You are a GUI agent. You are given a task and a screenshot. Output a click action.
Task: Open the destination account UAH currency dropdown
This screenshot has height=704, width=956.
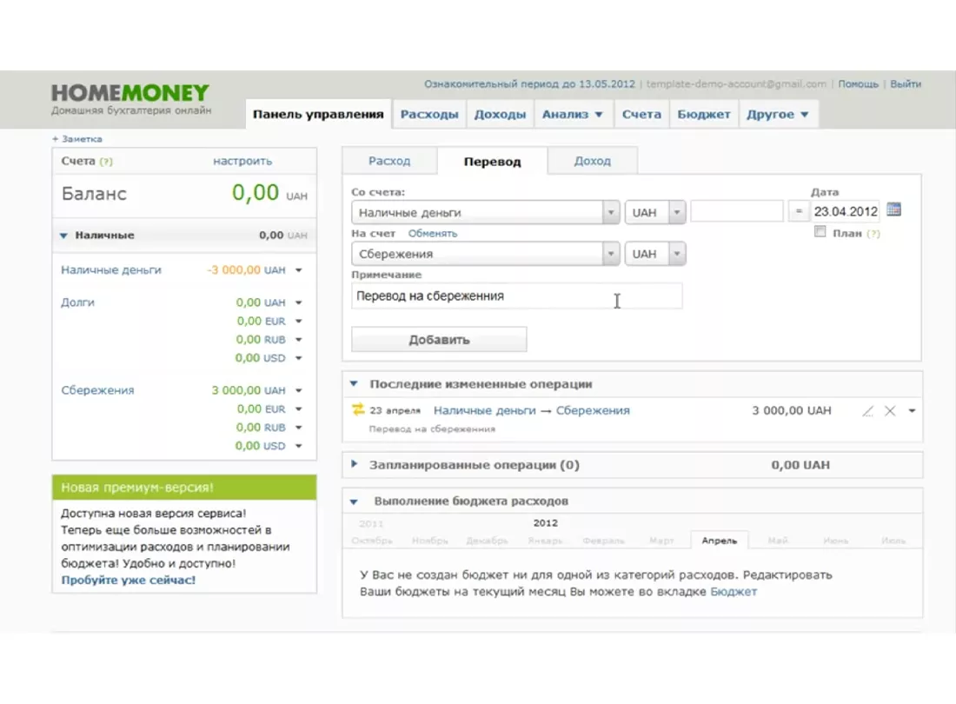[x=677, y=254]
